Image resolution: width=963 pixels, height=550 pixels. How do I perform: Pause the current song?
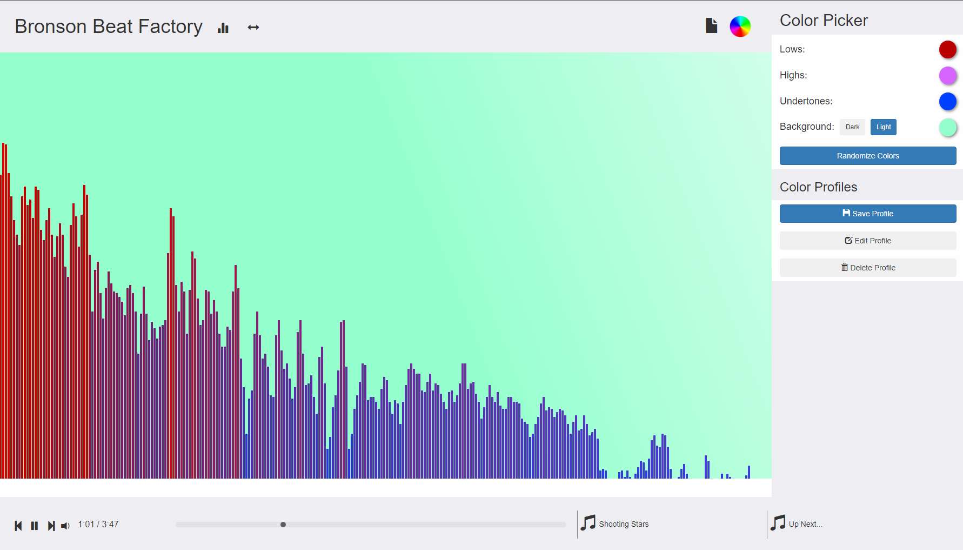pyautogui.click(x=35, y=526)
